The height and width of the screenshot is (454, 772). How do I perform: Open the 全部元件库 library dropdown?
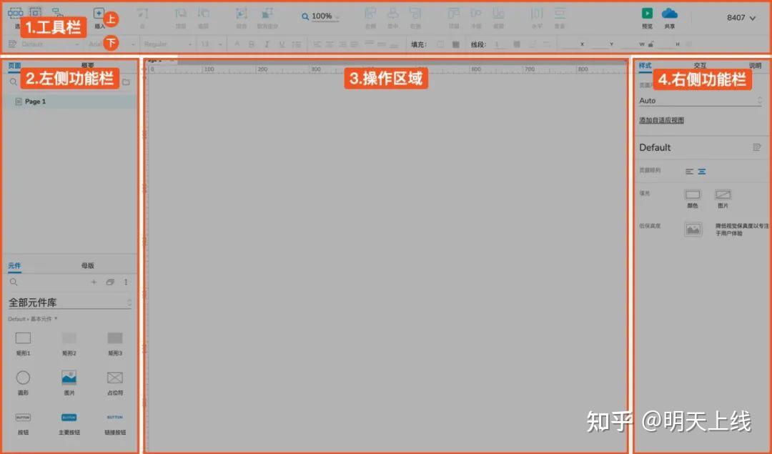click(69, 301)
